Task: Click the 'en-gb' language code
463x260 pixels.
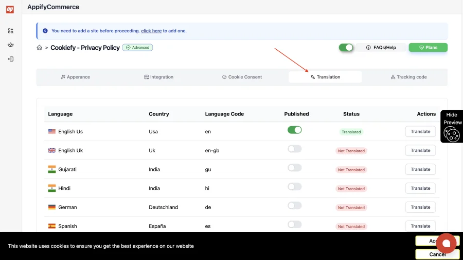Action: pos(212,150)
